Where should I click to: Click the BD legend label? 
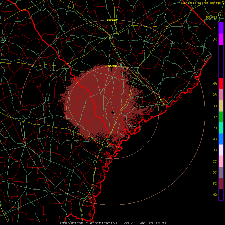pyautogui.click(x=214, y=106)
